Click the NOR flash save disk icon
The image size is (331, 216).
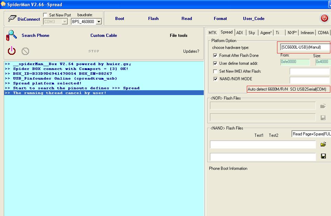(x=323, y=117)
